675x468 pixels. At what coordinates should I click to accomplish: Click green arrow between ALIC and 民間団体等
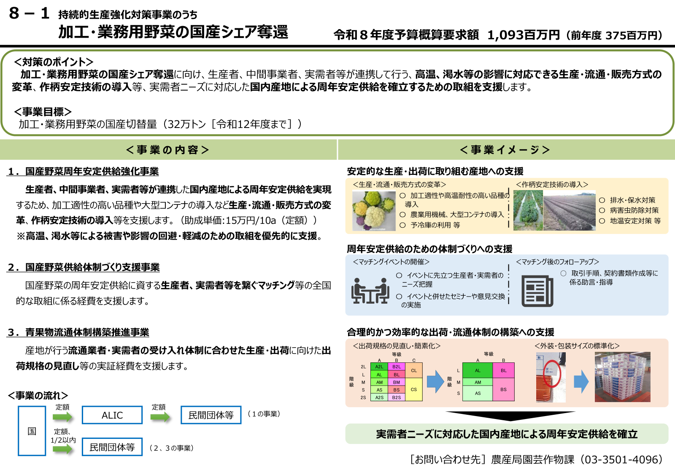160,417
